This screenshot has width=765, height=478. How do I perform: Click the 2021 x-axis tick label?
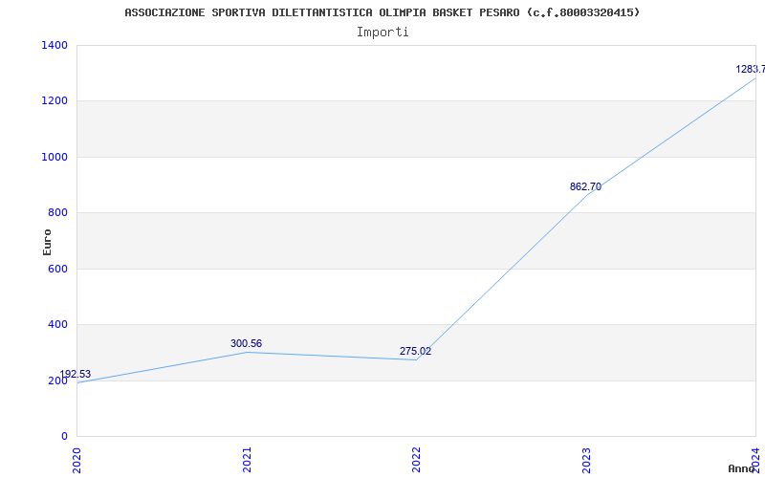click(247, 460)
